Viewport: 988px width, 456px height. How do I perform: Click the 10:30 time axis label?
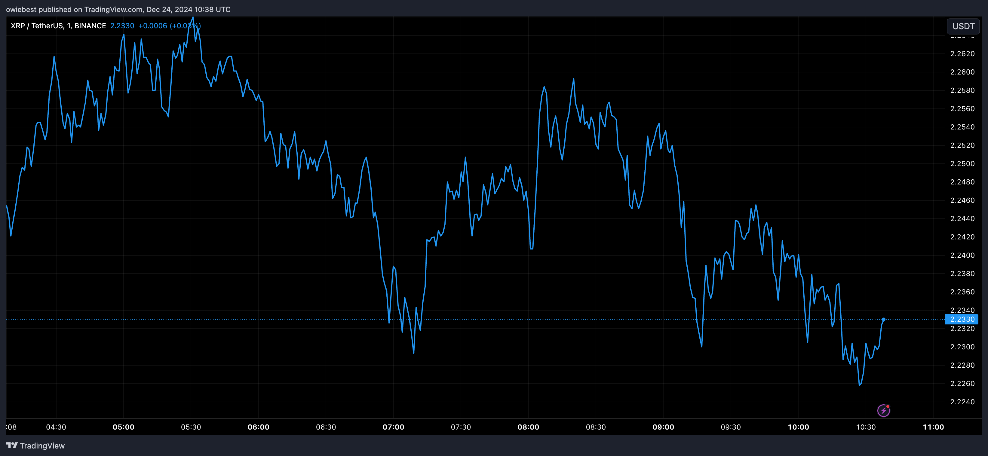[866, 427]
